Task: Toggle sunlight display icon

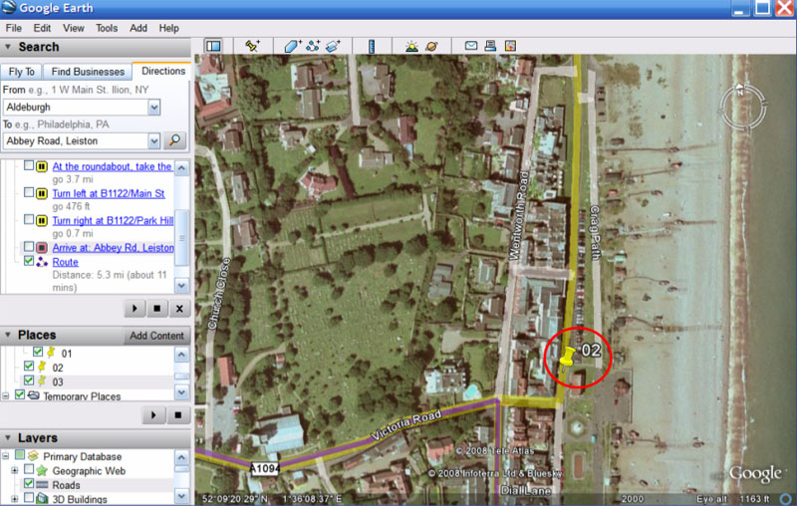Action: pyautogui.click(x=411, y=46)
